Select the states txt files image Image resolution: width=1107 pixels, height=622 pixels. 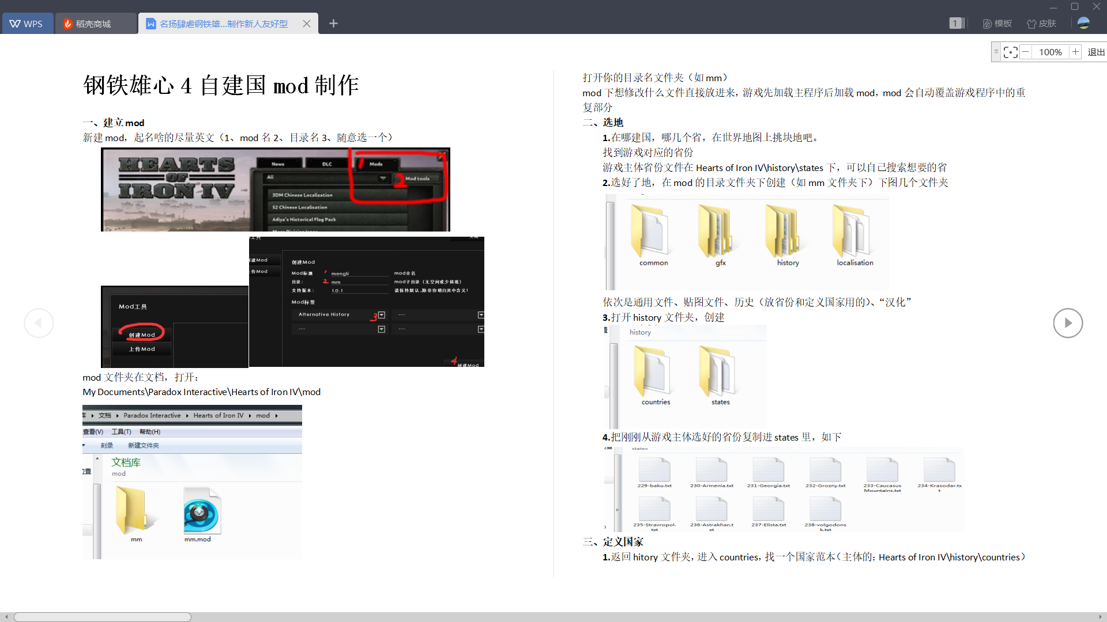click(784, 490)
